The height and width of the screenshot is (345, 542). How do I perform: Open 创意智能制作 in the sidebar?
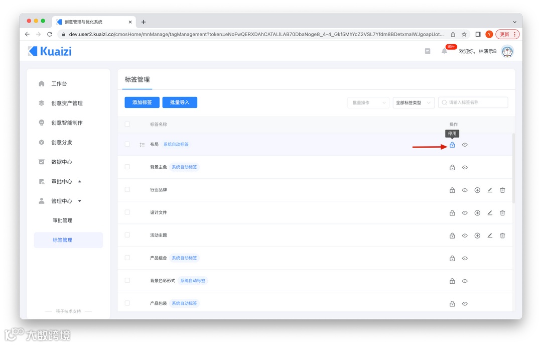pyautogui.click(x=67, y=123)
